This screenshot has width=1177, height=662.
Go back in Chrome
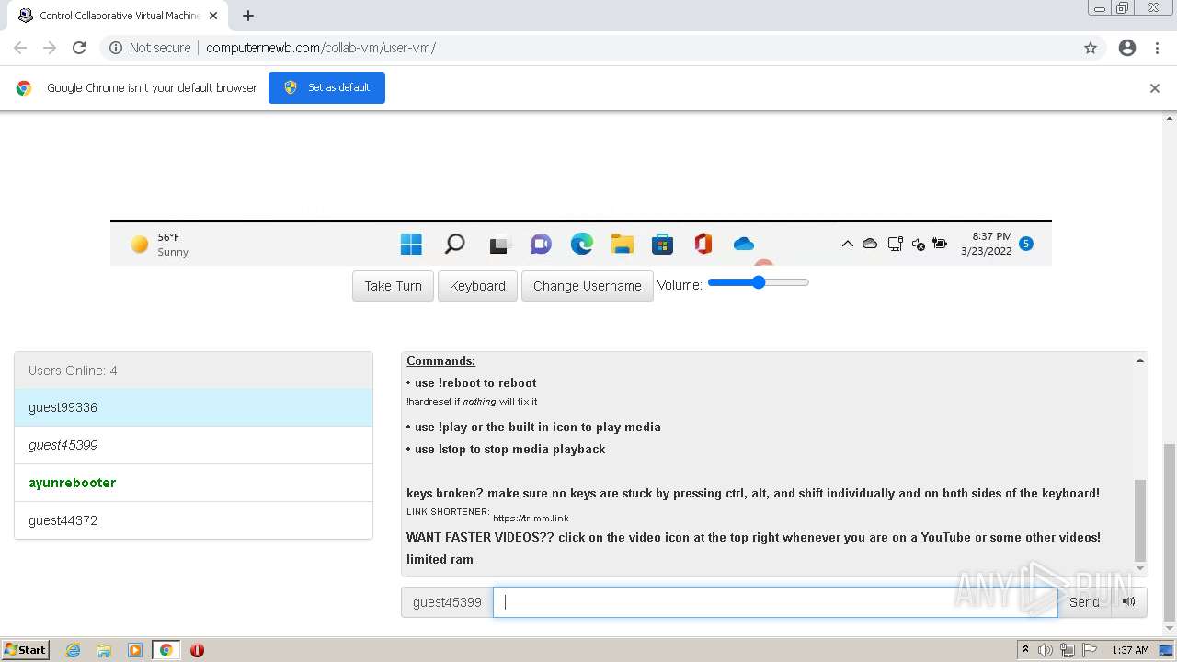click(x=20, y=48)
